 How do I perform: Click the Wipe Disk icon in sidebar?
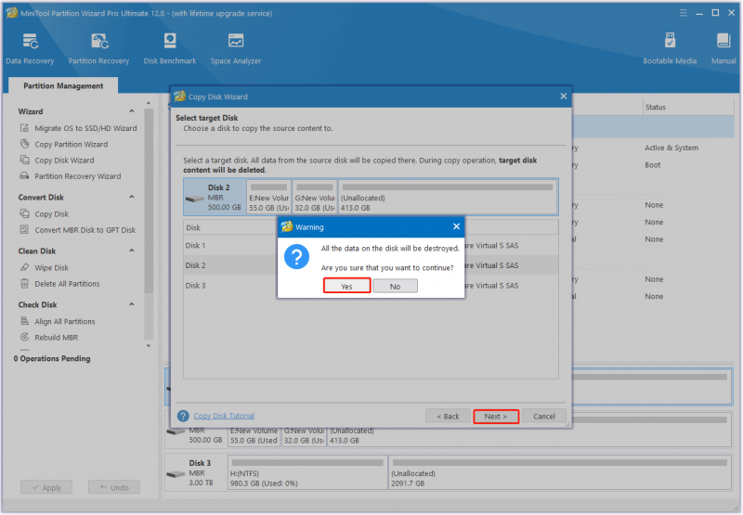(25, 267)
